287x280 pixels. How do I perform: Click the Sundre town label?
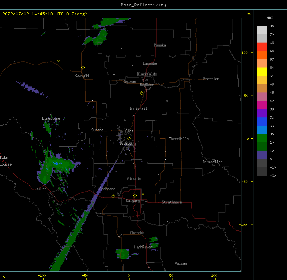[97, 130]
